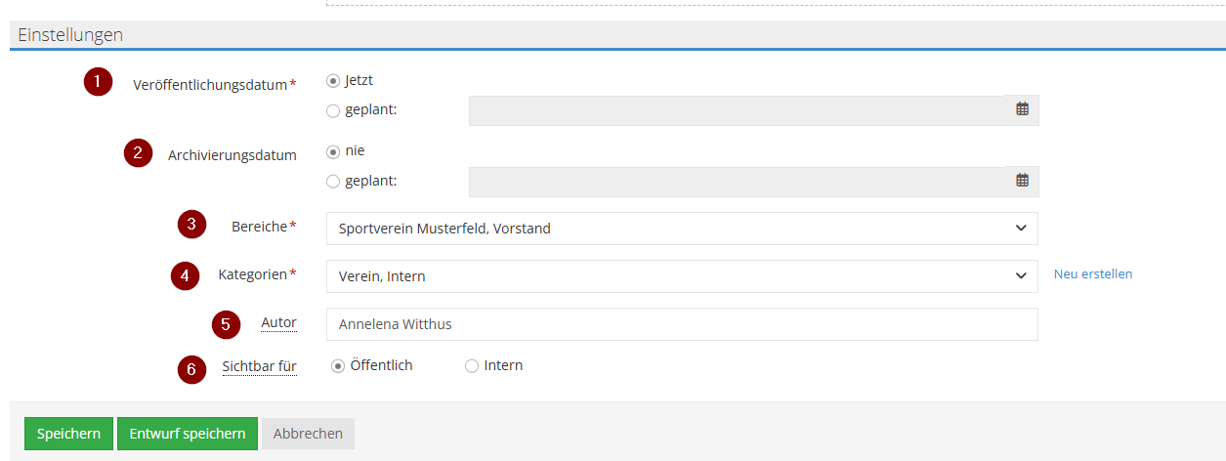Click the number 1 step badge

pos(98,82)
